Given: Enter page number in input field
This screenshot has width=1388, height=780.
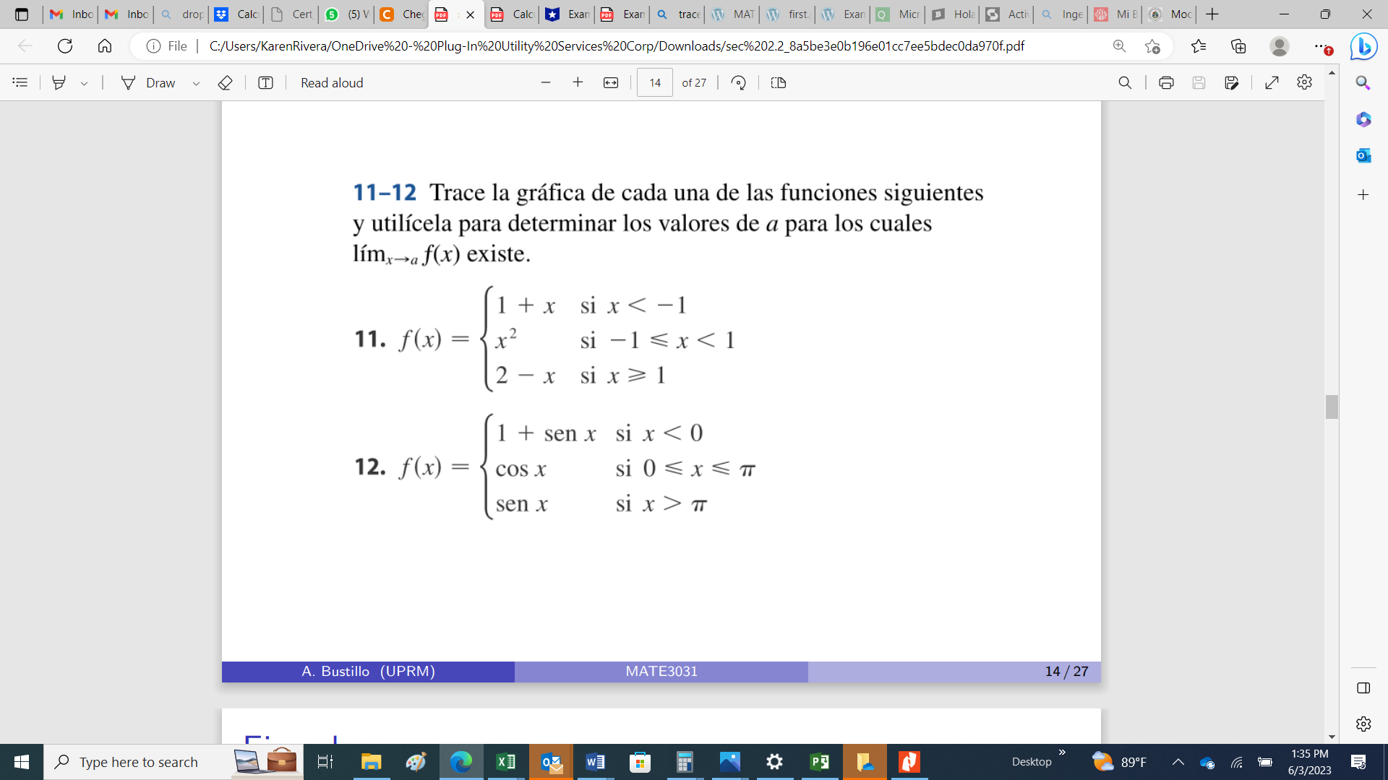Looking at the screenshot, I should 654,82.
